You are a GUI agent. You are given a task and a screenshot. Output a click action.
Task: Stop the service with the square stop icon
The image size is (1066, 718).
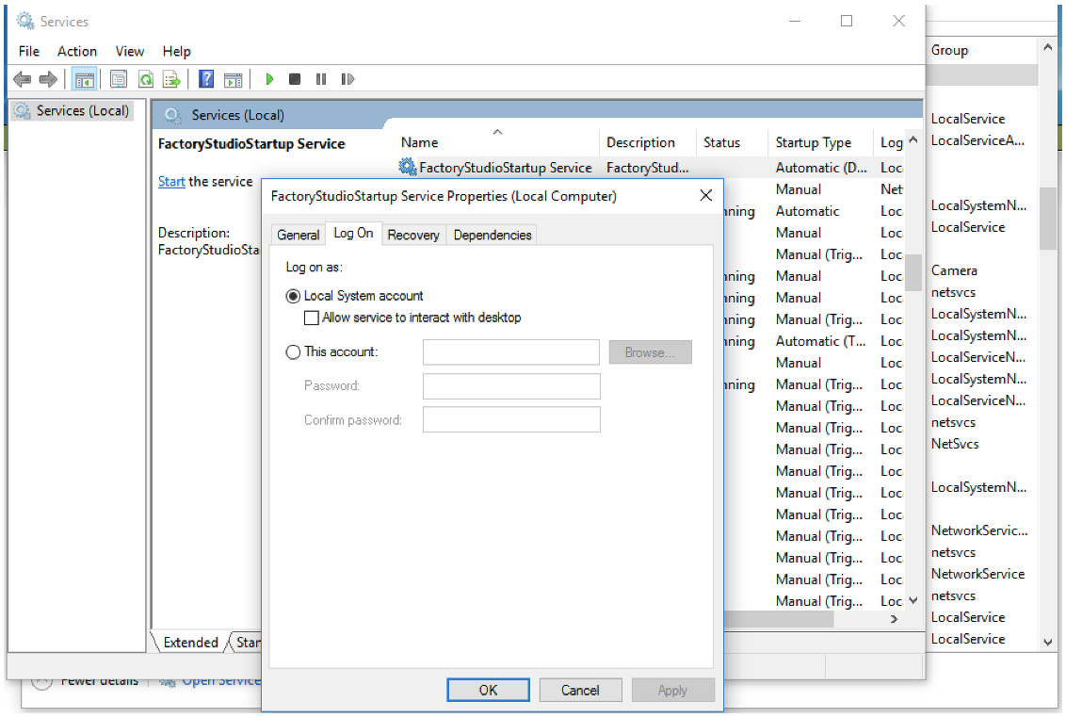295,80
